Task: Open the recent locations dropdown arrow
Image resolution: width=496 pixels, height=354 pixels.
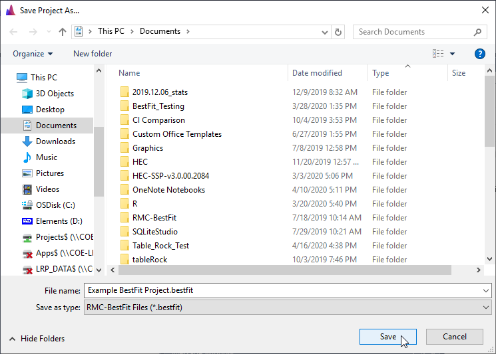Action: (49, 32)
